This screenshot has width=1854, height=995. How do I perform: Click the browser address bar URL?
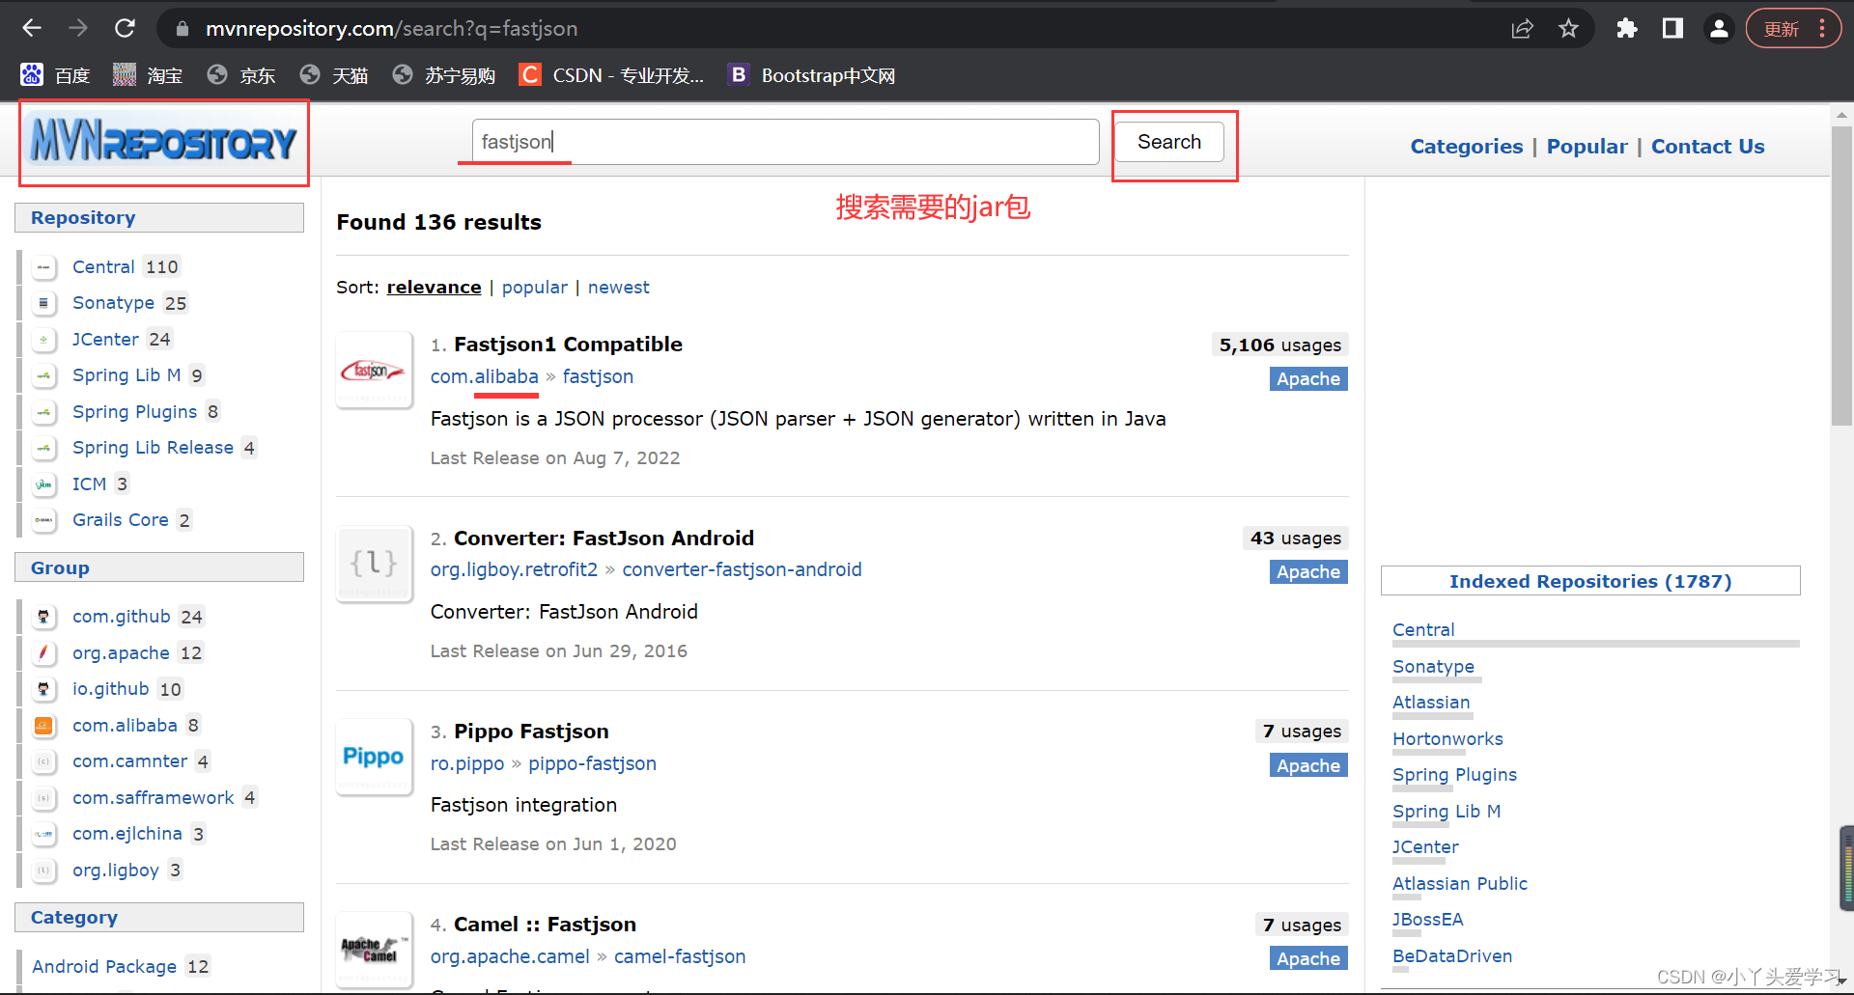pyautogui.click(x=391, y=28)
